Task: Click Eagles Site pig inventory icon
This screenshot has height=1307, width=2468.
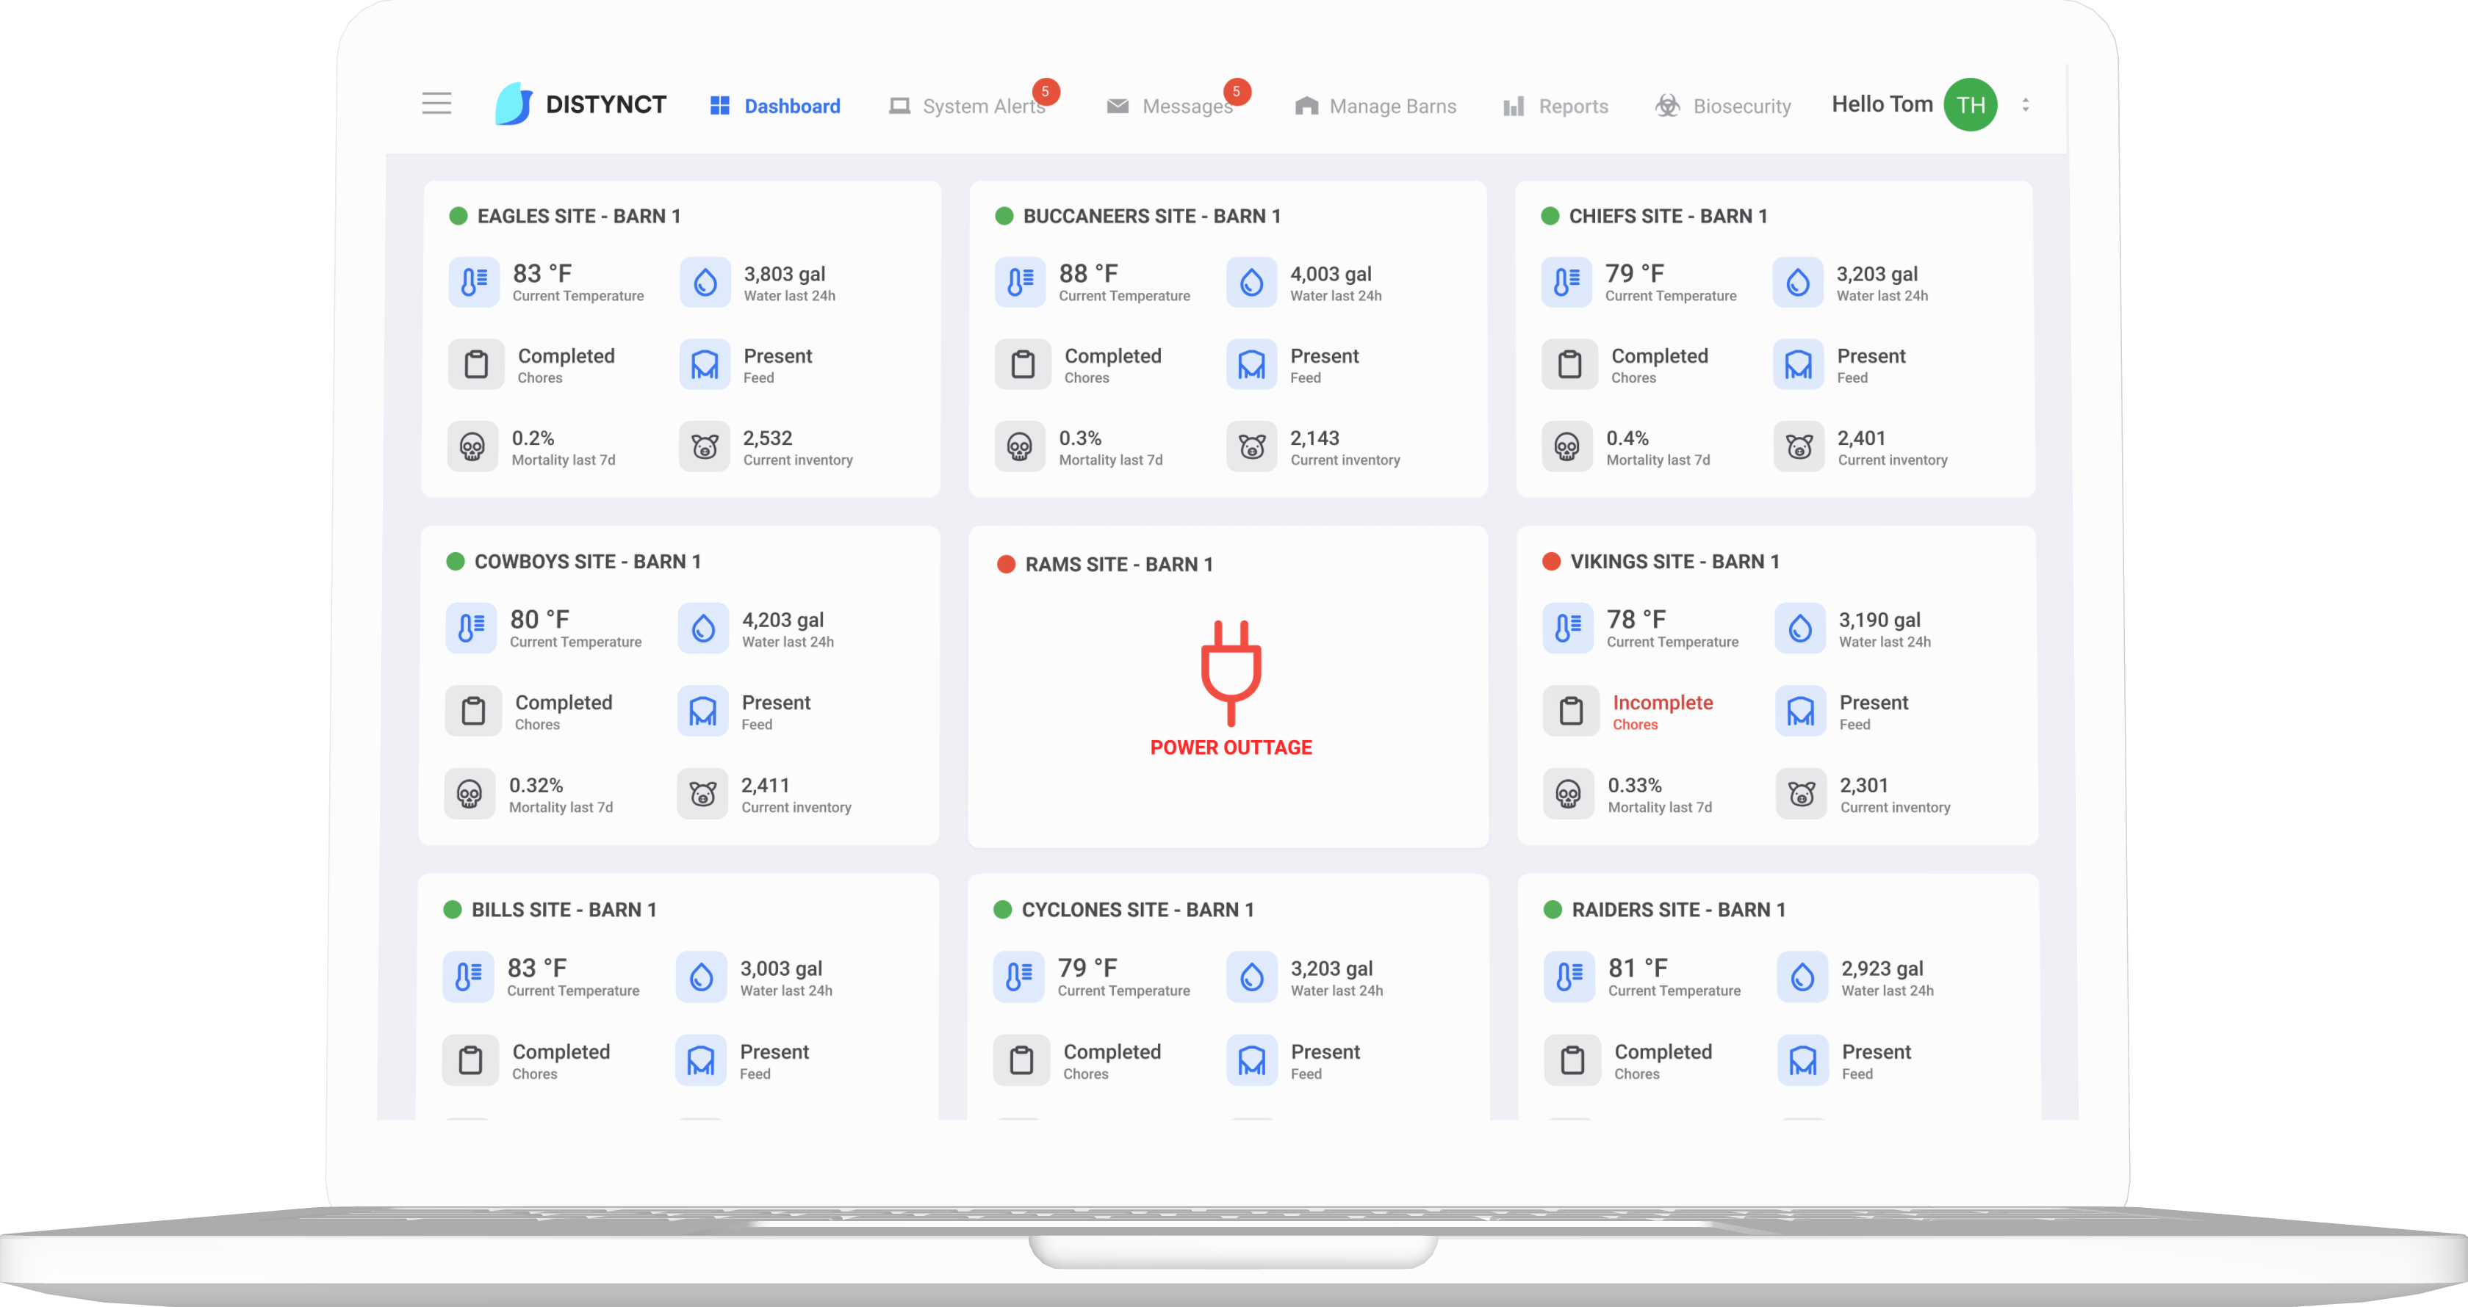Action: (x=705, y=446)
